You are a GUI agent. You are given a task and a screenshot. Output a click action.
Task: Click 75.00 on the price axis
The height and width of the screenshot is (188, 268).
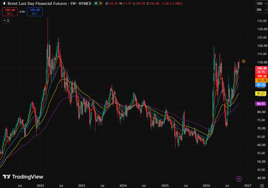coord(261,120)
